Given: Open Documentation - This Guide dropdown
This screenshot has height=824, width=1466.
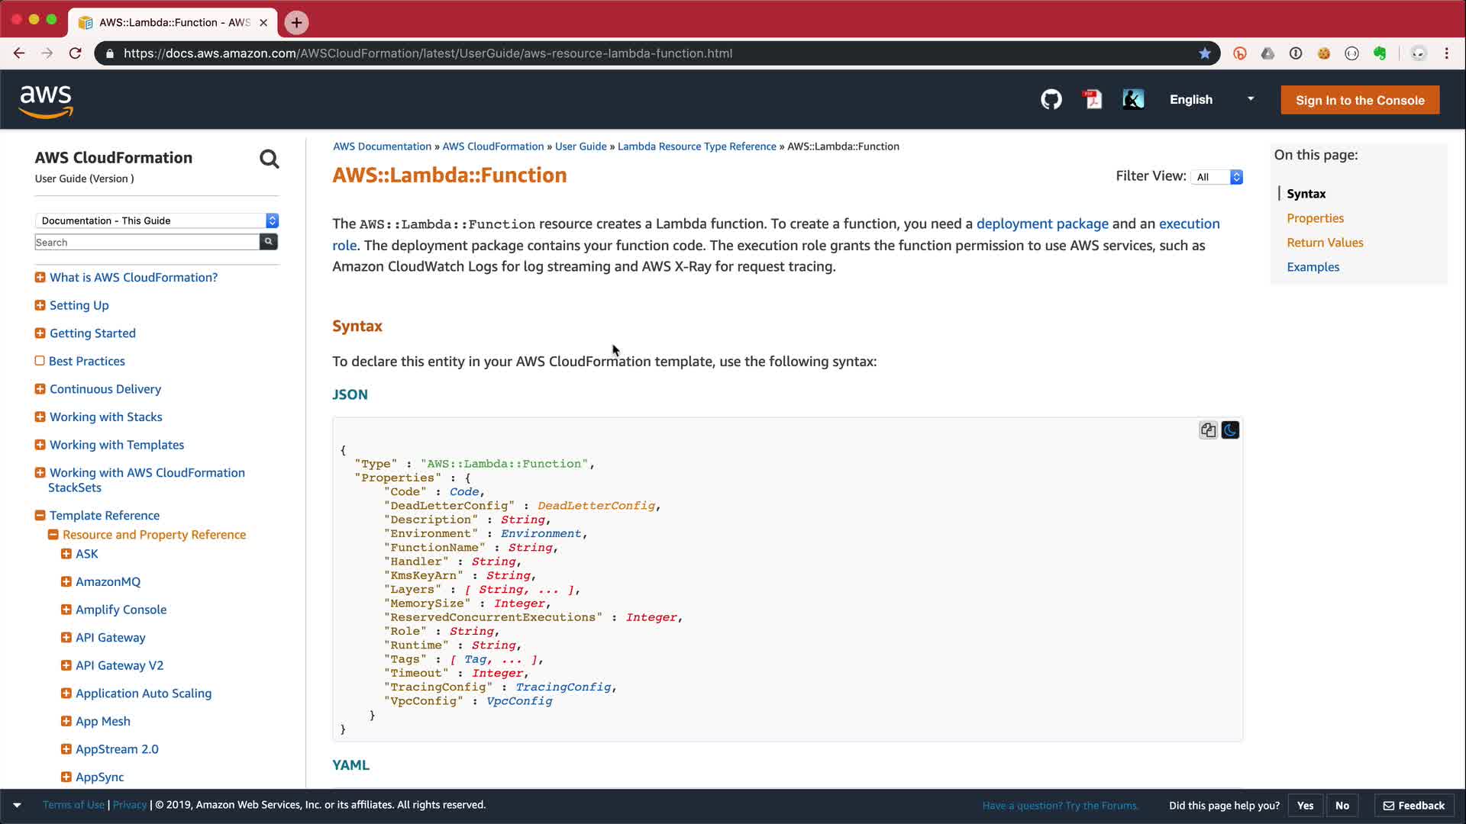Looking at the screenshot, I should click(157, 220).
